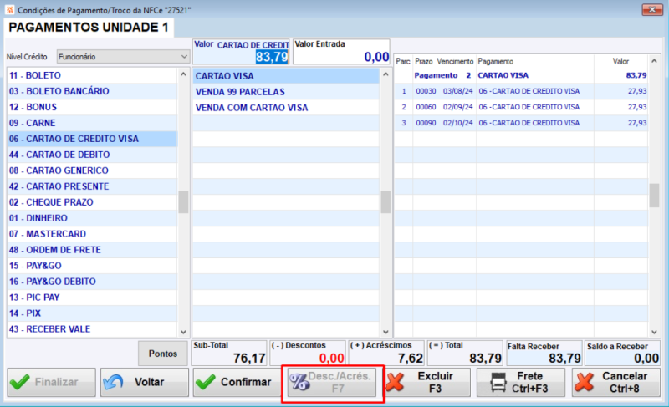
Task: Select CARTAO VISA condition in middle list
Action: [286, 76]
